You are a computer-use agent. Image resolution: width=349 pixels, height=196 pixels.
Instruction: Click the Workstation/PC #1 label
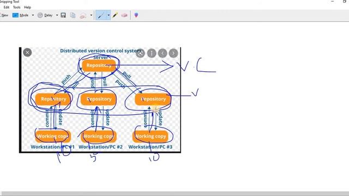[x=52, y=147]
